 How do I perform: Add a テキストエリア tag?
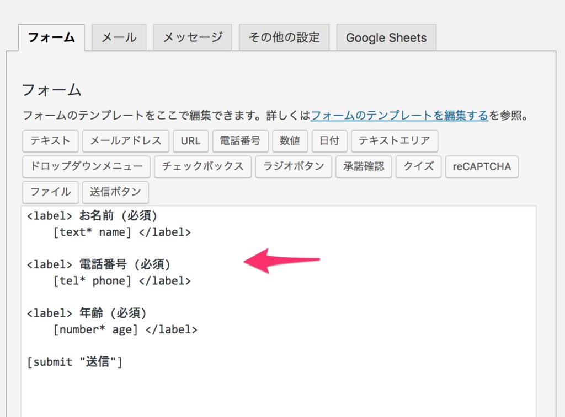tap(394, 140)
